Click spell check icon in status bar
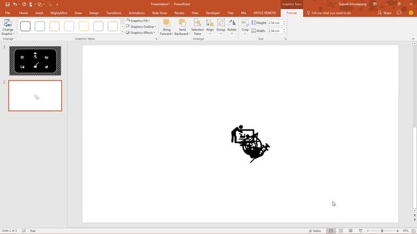417x234 pixels. pyautogui.click(x=23, y=231)
